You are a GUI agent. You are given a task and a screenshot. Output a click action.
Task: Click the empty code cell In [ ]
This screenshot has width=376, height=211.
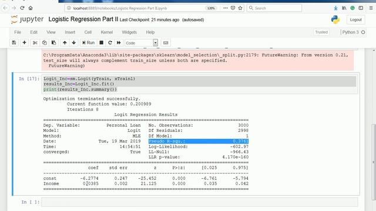click(200, 202)
